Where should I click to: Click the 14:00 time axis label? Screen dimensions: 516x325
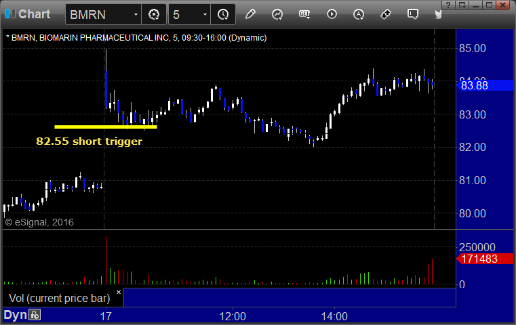[x=334, y=316]
